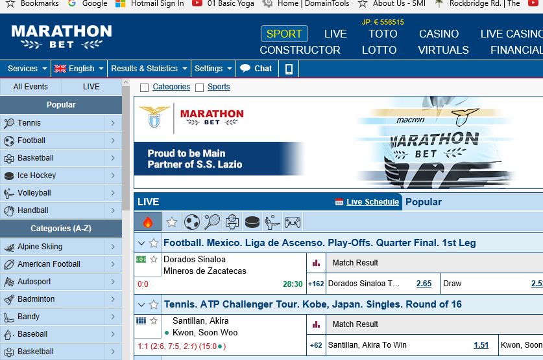Select the hot fire filter icon

pyautogui.click(x=148, y=222)
